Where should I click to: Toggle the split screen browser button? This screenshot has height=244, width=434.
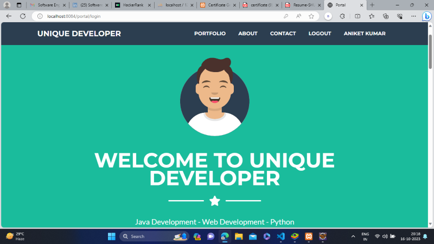coord(356,16)
